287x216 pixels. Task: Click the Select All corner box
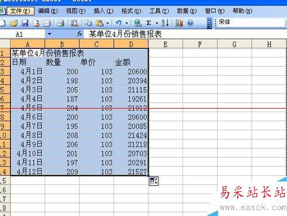click(5, 44)
